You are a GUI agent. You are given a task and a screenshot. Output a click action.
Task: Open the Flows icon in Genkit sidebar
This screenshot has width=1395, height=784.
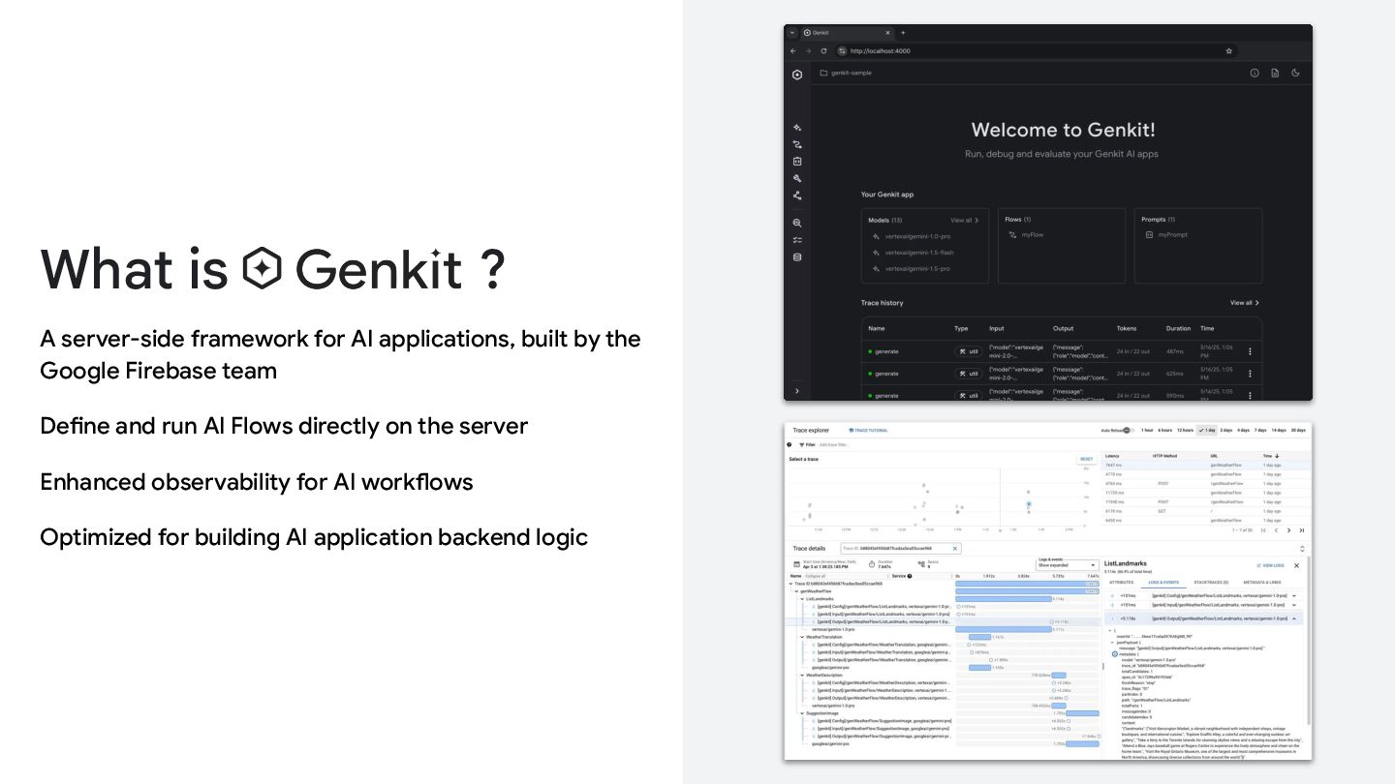pyautogui.click(x=797, y=144)
